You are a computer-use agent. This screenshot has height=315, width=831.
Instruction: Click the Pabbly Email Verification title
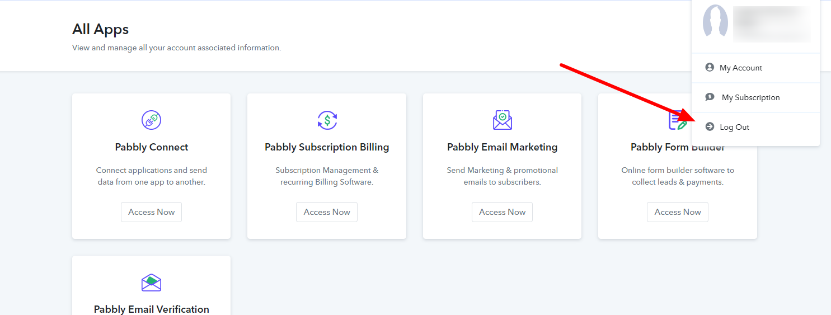(x=152, y=309)
